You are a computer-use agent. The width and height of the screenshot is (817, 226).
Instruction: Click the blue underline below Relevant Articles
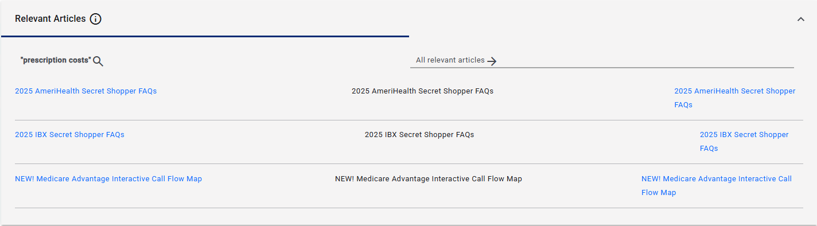[205, 36]
